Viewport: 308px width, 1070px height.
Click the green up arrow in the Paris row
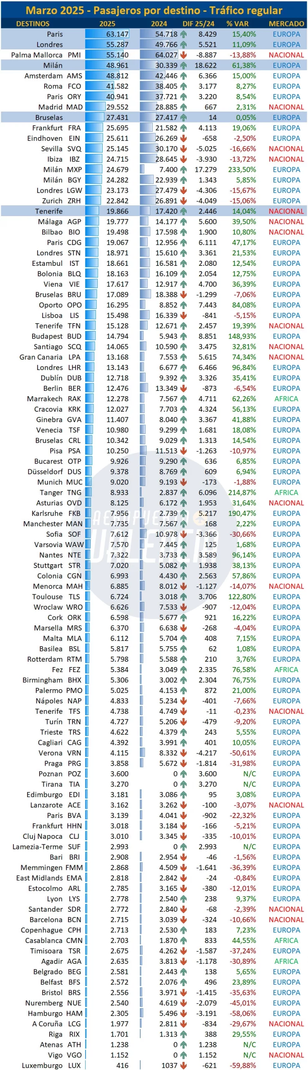click(x=184, y=34)
